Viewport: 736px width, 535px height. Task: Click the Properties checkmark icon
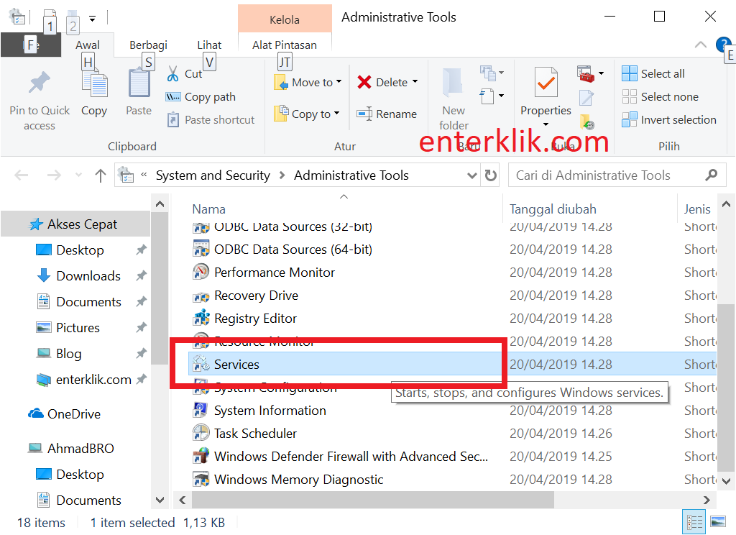546,84
